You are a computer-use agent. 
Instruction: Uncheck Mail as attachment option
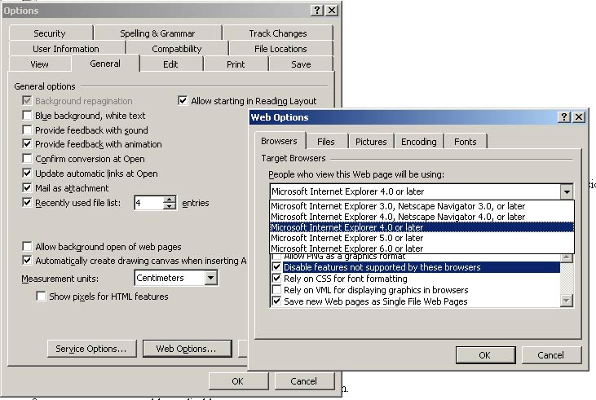point(28,188)
